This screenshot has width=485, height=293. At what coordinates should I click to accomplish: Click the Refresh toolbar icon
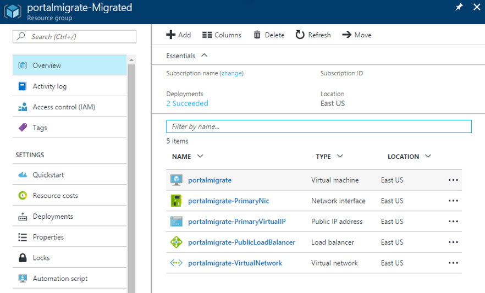tap(300, 35)
